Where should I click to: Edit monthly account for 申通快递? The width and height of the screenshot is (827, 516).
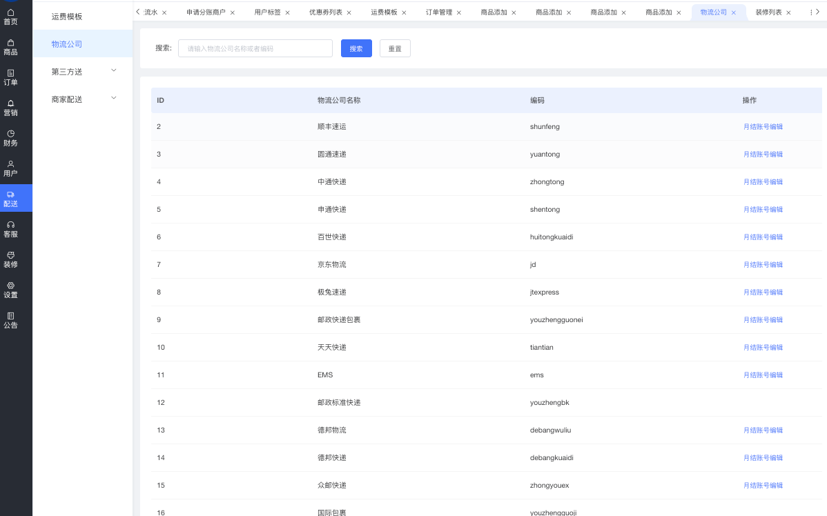[x=763, y=209]
